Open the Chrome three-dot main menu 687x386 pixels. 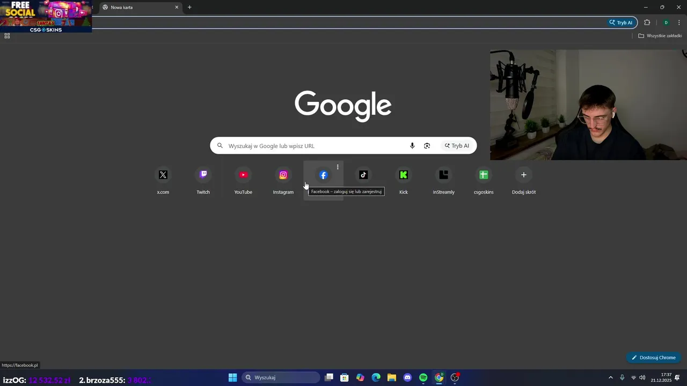[679, 23]
